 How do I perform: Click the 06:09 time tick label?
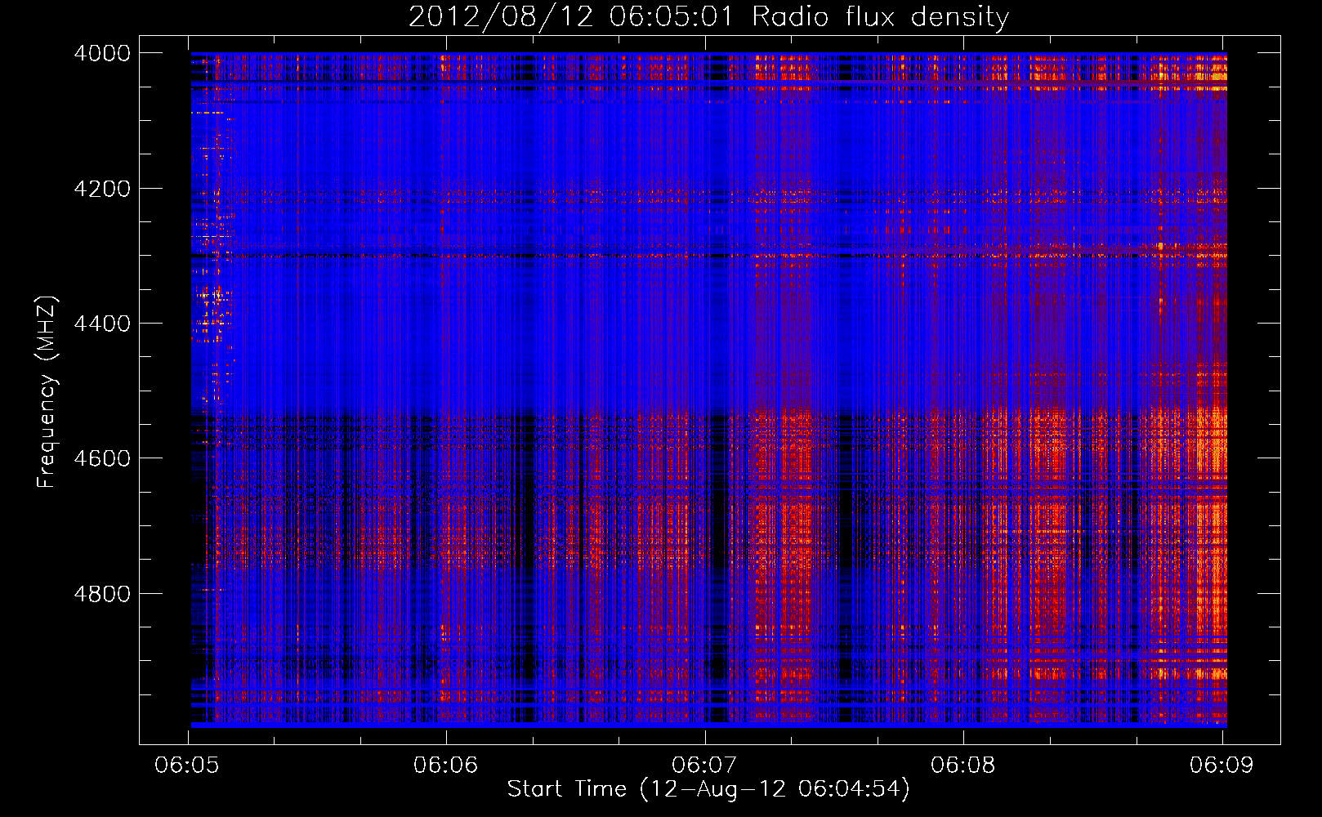(x=1221, y=766)
